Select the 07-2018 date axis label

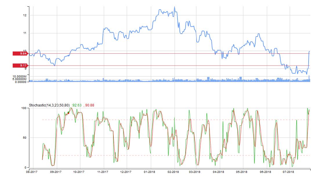click(288, 172)
